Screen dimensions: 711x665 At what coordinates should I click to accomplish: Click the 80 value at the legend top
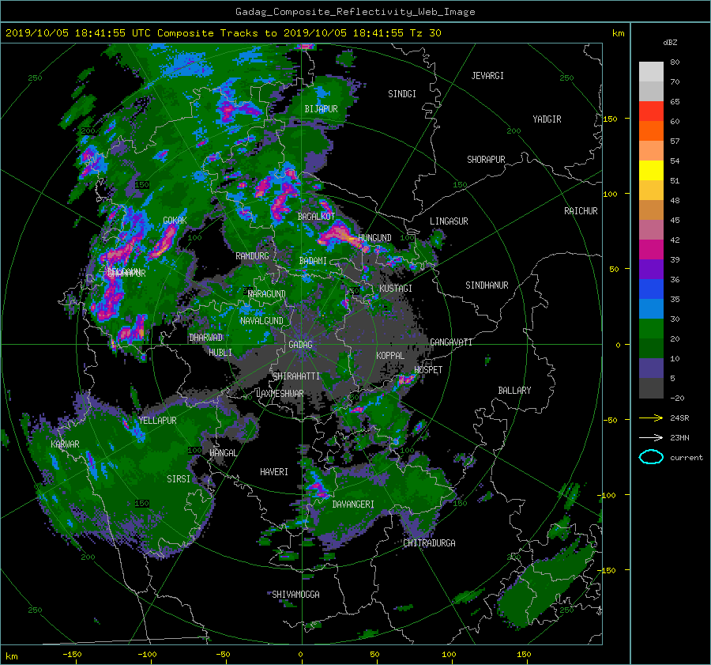[675, 62]
